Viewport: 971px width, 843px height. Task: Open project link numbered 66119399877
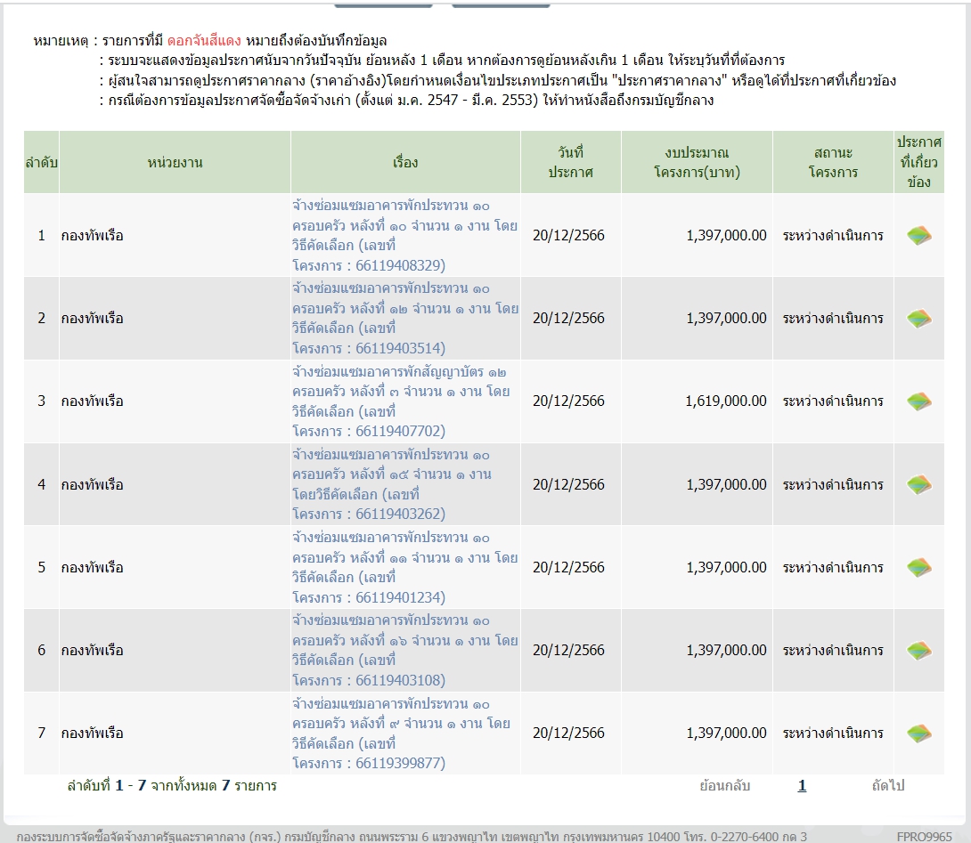pos(401,734)
